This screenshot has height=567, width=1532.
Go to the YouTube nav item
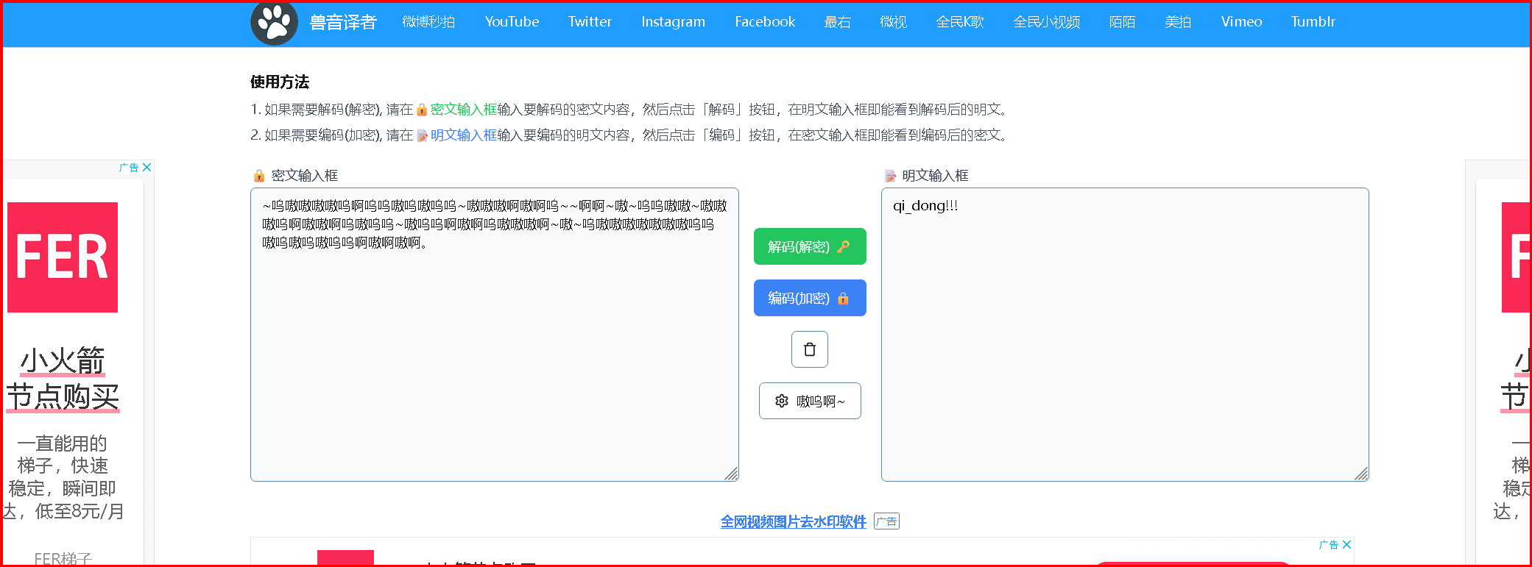(x=512, y=22)
